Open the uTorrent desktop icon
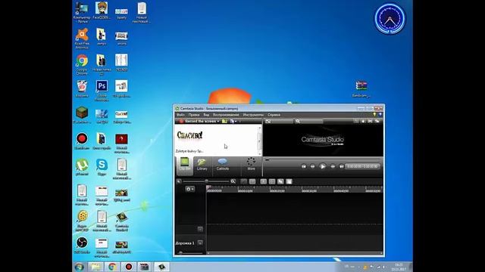Image resolution: width=485 pixels, height=272 pixels. point(82,167)
